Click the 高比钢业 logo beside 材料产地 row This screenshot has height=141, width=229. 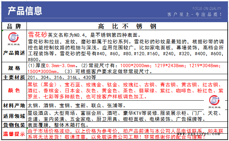click(x=214, y=102)
